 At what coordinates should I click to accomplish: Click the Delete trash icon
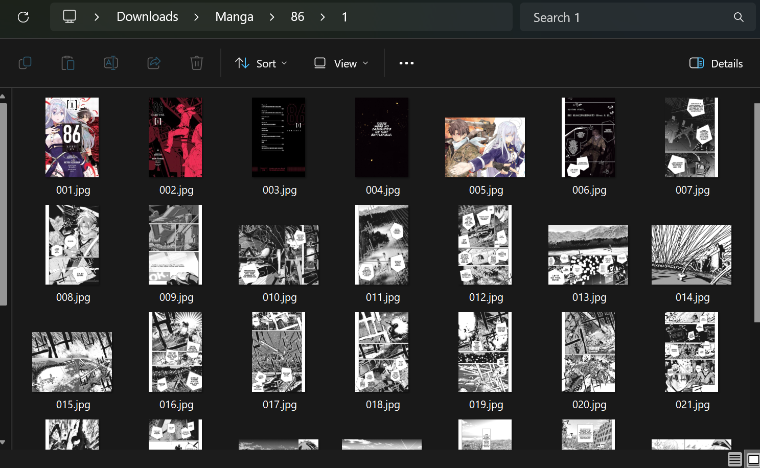(197, 63)
